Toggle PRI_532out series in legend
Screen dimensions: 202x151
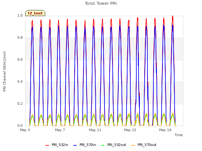tap(114, 145)
